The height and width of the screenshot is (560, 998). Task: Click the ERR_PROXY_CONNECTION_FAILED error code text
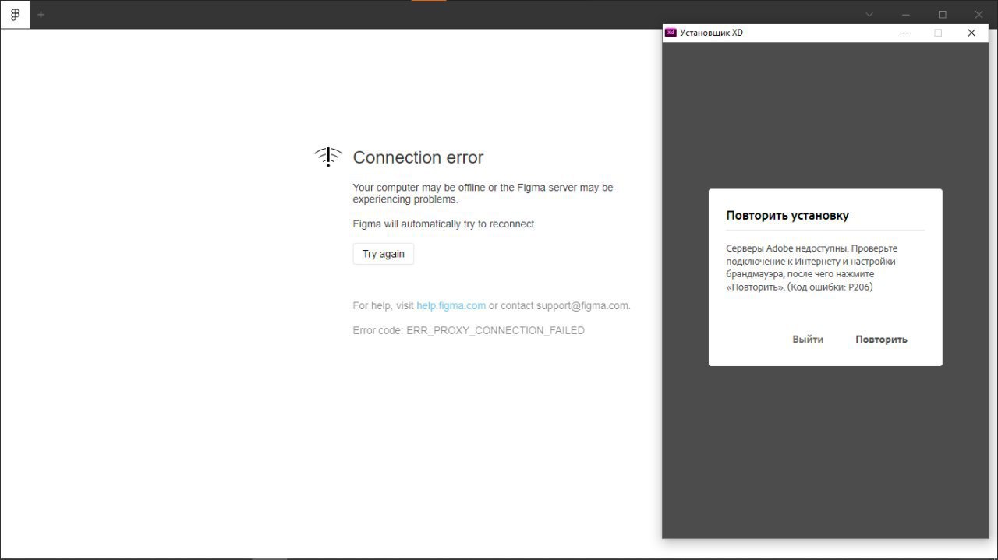click(495, 330)
